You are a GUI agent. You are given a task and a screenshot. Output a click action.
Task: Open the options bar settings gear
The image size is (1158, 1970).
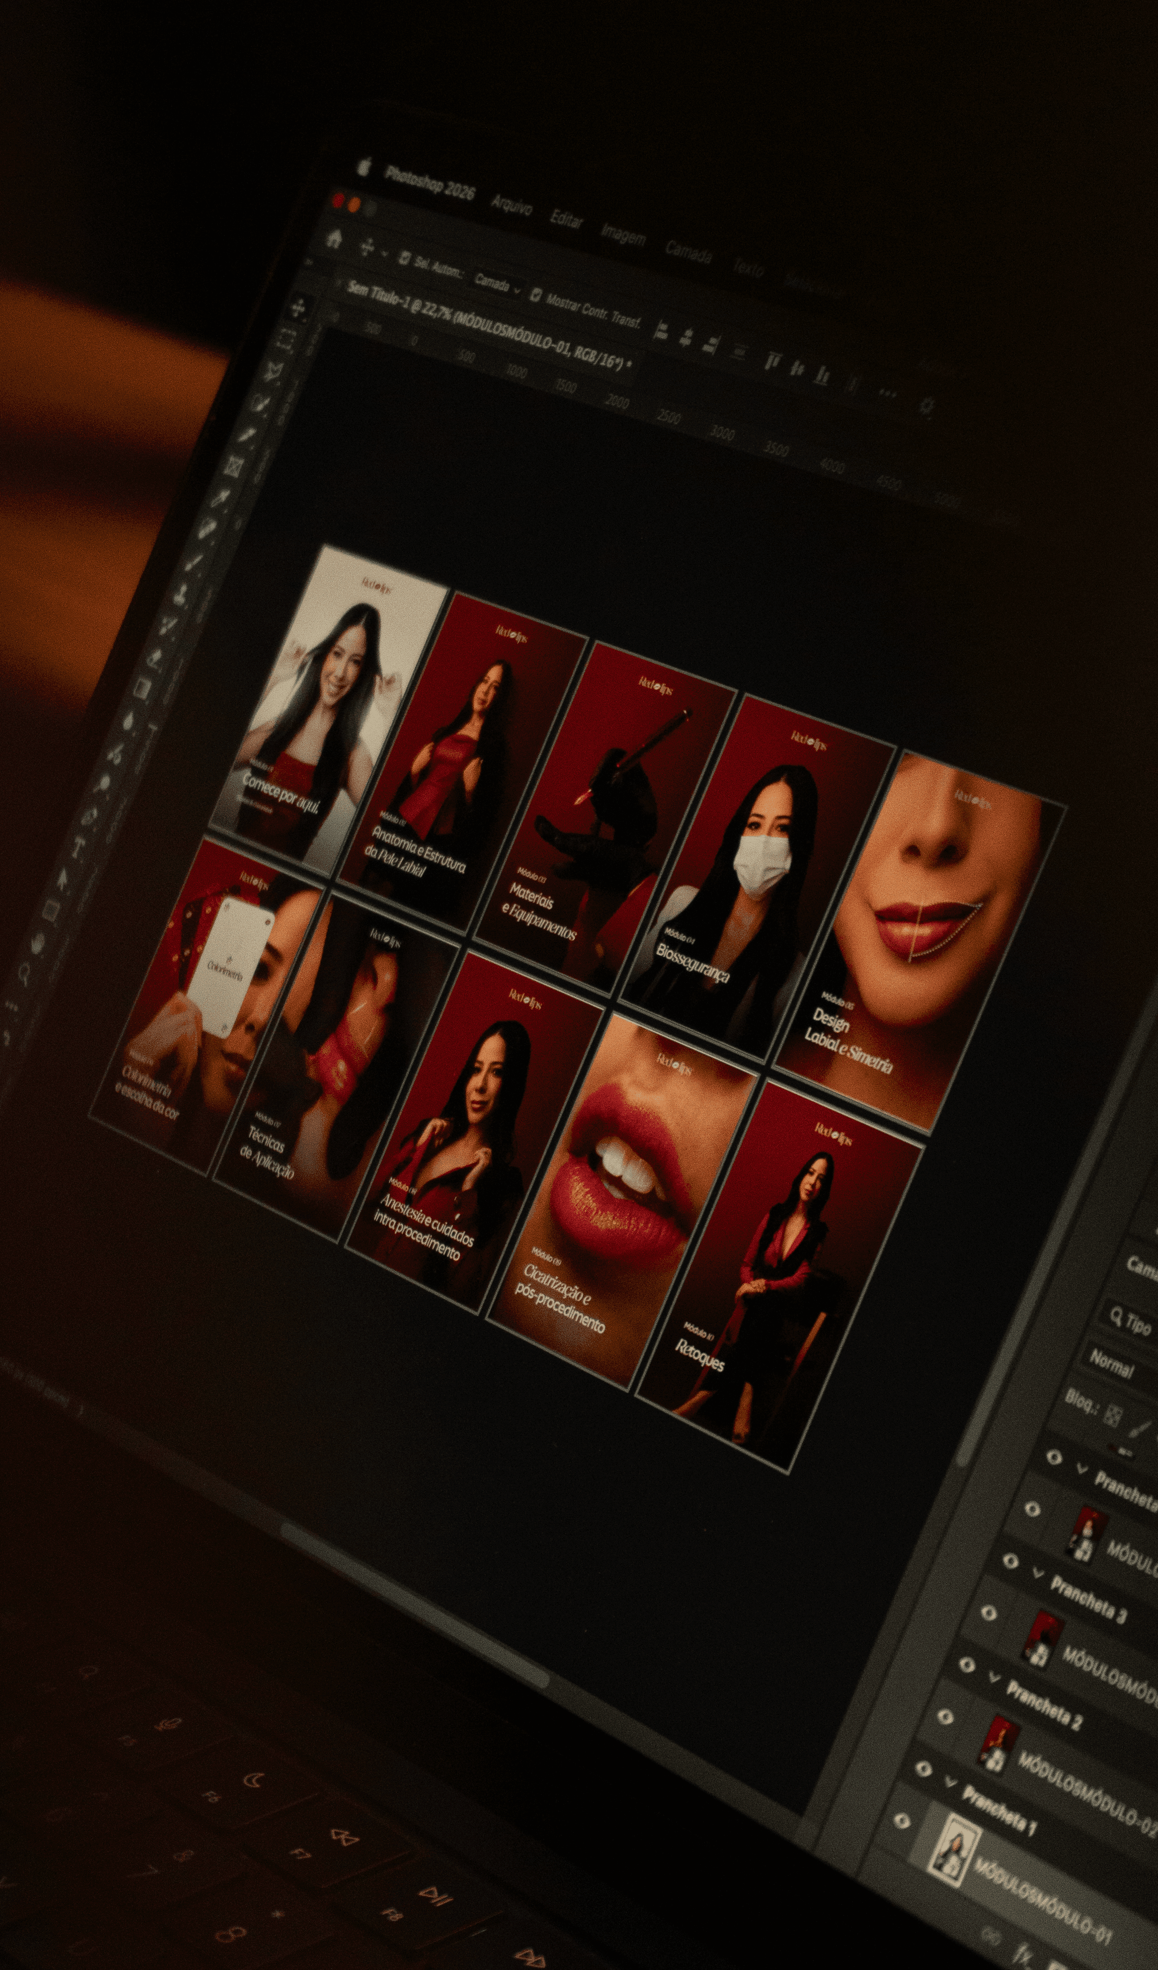(927, 406)
